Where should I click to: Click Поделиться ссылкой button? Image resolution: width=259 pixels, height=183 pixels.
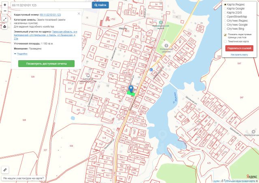(x=239, y=48)
